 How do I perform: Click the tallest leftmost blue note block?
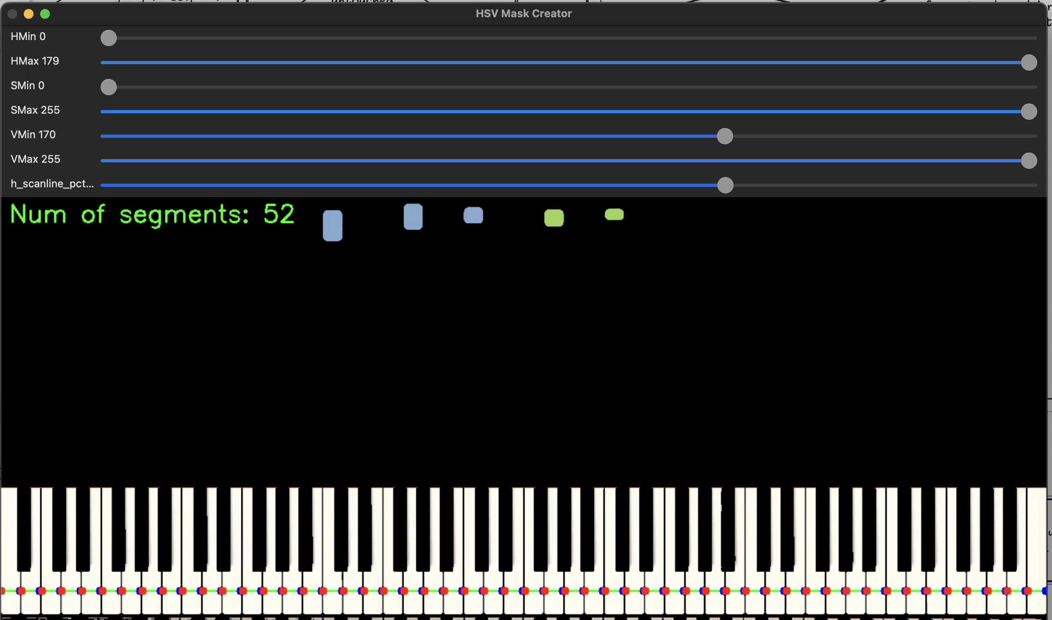tap(333, 226)
